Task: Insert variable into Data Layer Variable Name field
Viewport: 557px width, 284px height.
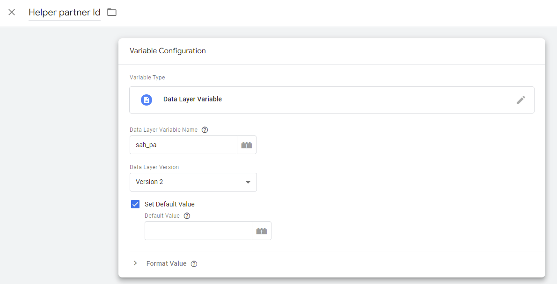Action: click(x=247, y=145)
